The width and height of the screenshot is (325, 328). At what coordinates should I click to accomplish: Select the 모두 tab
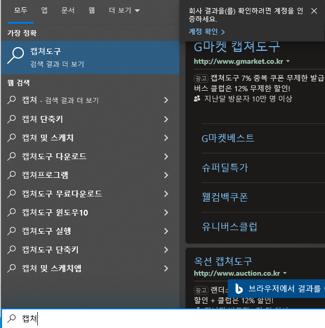(x=21, y=10)
